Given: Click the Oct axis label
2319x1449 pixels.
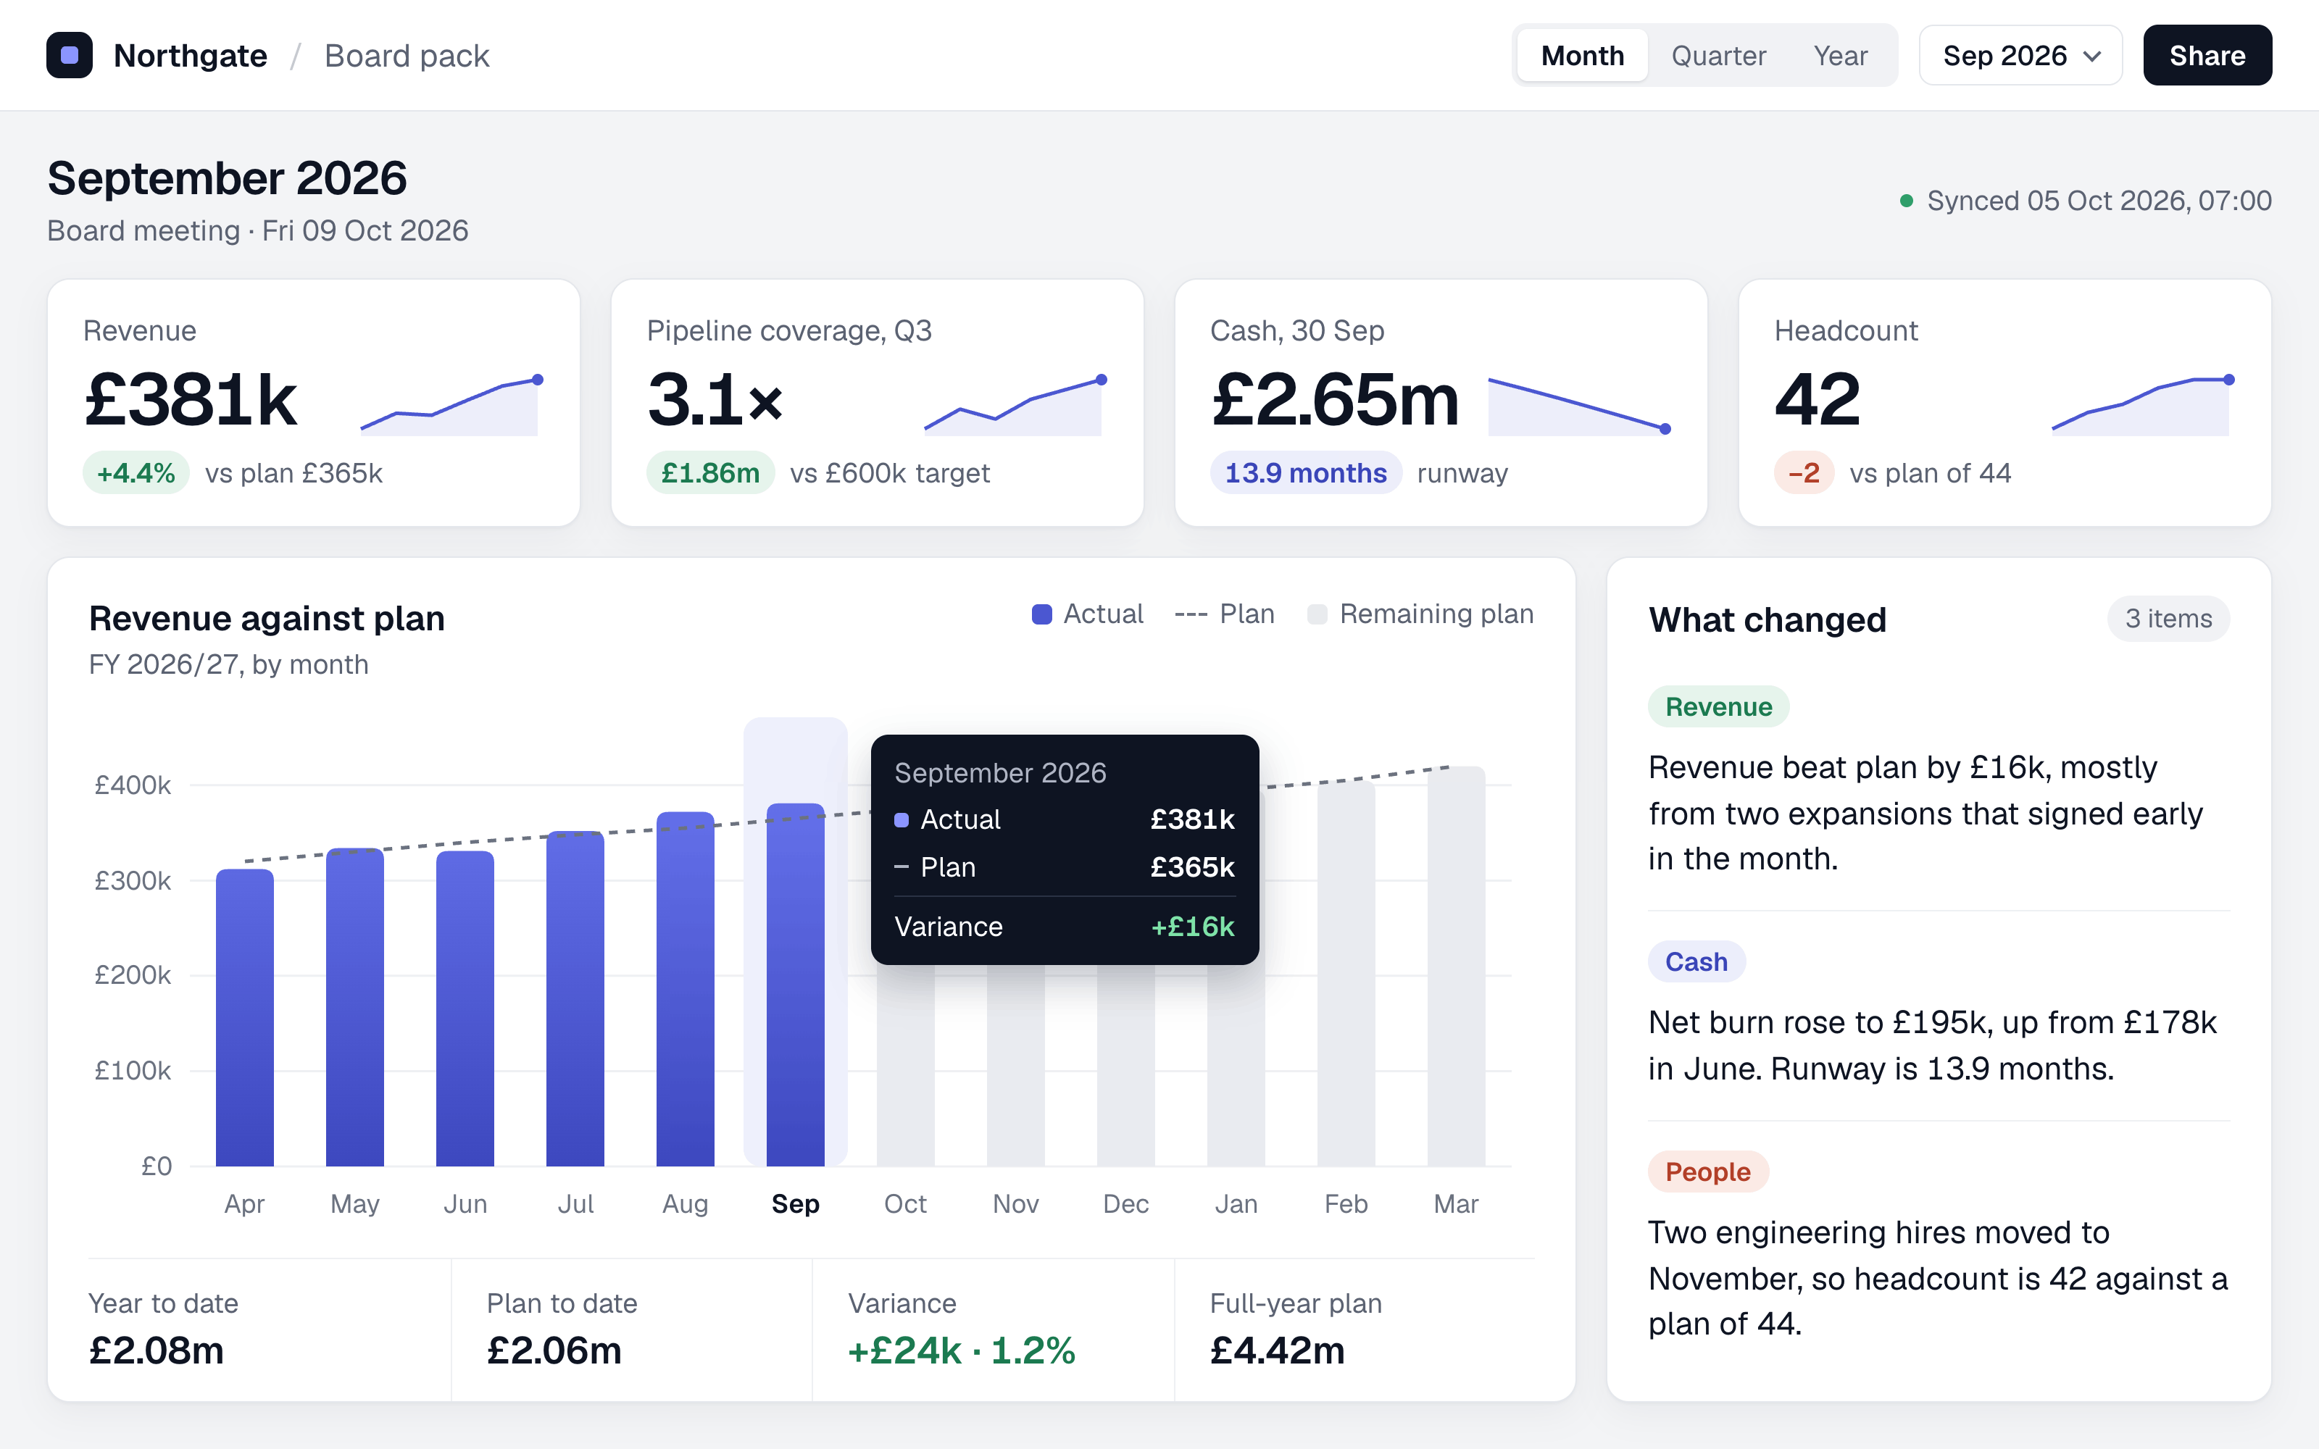Looking at the screenshot, I should click(x=904, y=1203).
